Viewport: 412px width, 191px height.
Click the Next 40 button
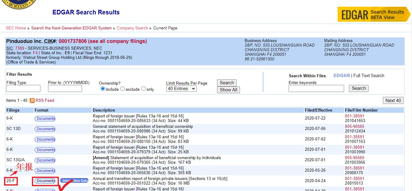tap(393, 101)
